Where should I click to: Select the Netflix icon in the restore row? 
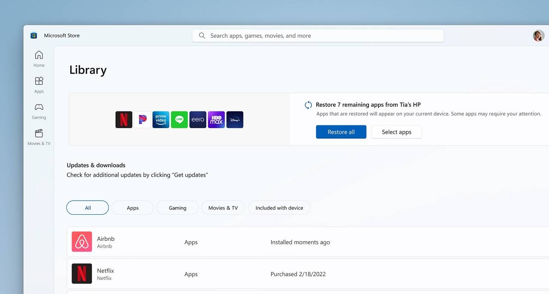(x=123, y=120)
